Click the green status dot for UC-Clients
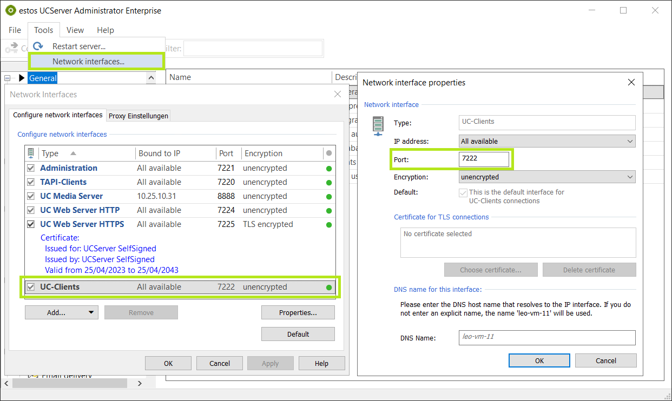This screenshot has width=672, height=401. click(x=329, y=288)
